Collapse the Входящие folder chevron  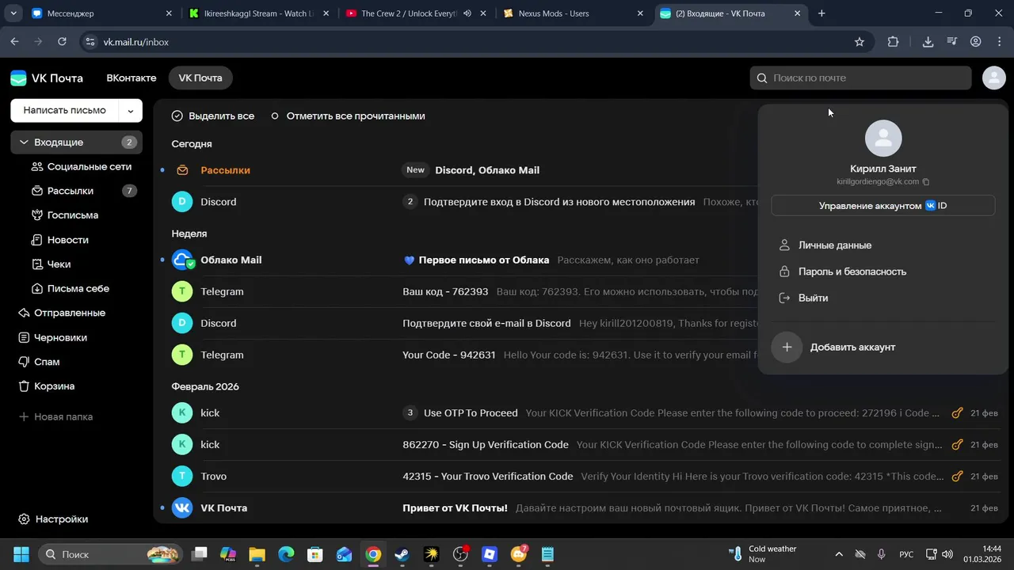24,142
